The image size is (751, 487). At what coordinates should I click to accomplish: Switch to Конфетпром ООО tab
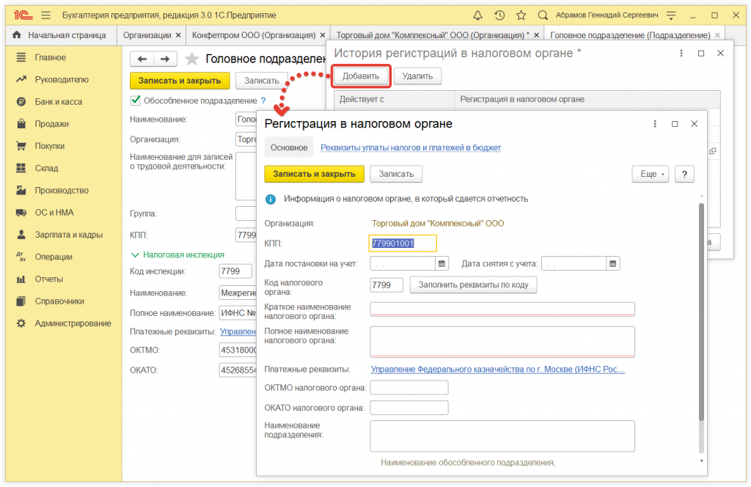[253, 34]
